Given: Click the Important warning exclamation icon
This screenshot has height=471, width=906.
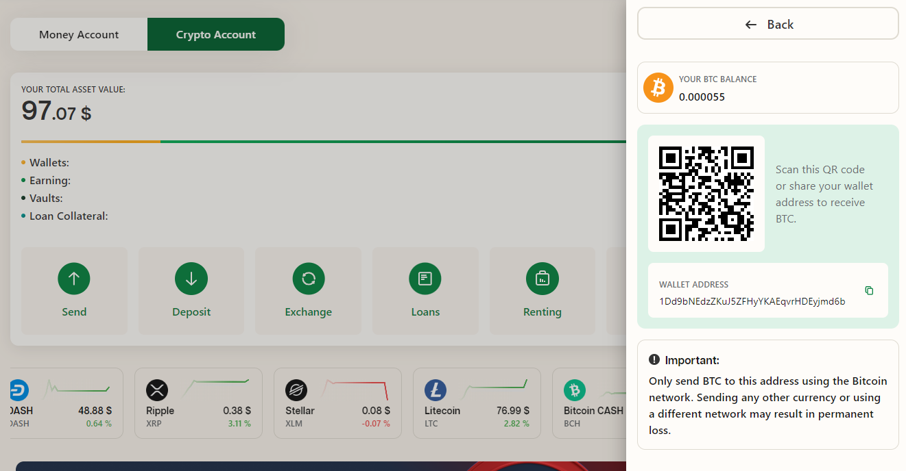Looking at the screenshot, I should [x=654, y=360].
